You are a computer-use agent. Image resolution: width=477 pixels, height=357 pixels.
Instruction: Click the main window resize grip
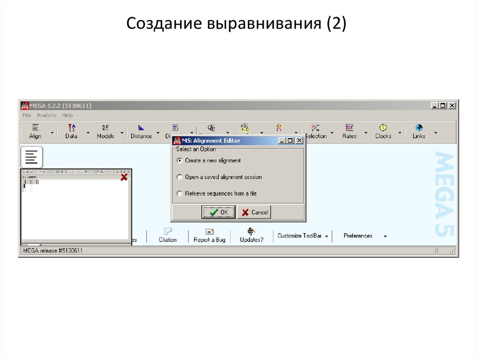coord(453,251)
